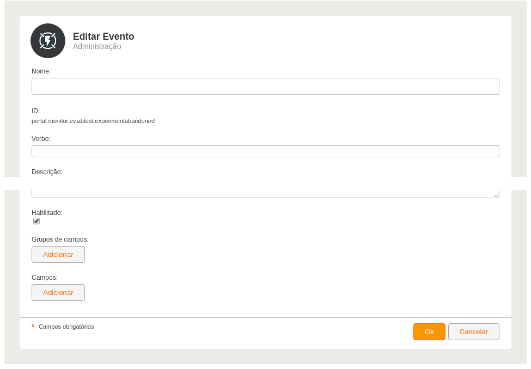
Task: Click Adicionar under Campos
Action: pos(58,292)
